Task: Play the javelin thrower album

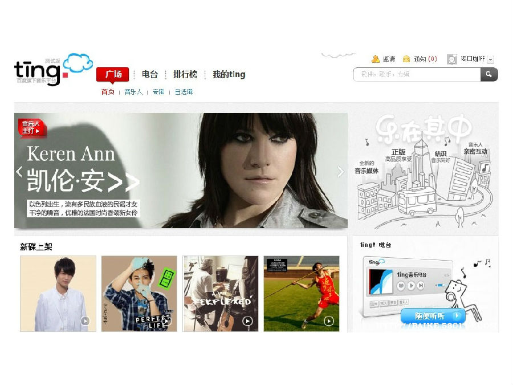Action: [329, 321]
